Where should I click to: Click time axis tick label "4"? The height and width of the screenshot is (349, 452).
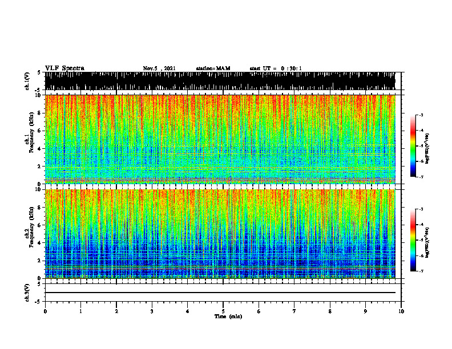coord(187,311)
